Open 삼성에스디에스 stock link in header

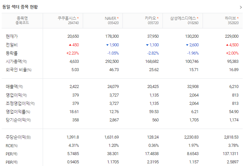pyautogui.click(x=183, y=18)
